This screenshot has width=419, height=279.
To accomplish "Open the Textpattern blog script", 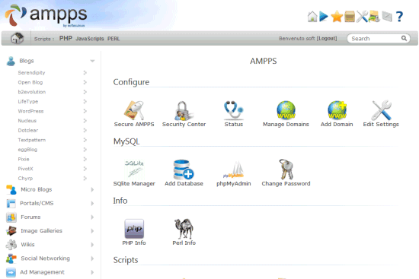I will click(32, 140).
